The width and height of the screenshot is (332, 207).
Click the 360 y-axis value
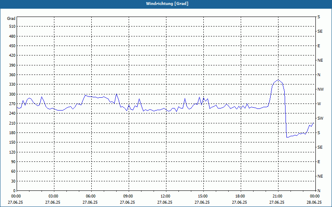12,75
